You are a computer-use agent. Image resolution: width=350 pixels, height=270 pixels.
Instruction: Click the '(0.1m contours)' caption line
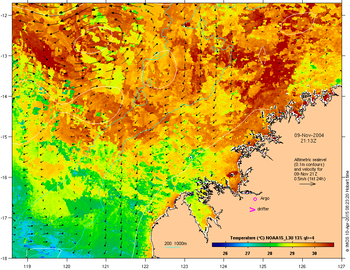(x=309, y=164)
